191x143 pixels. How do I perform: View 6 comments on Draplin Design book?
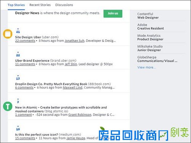(x=24, y=87)
